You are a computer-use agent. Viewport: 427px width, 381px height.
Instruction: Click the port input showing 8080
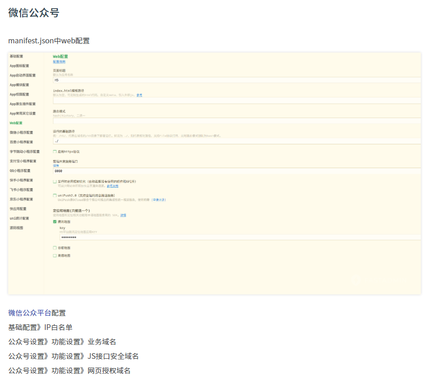pos(237,171)
